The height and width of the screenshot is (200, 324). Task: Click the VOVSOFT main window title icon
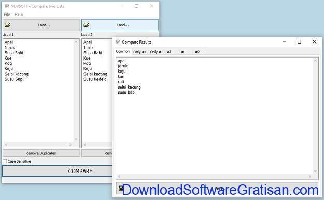7,6
